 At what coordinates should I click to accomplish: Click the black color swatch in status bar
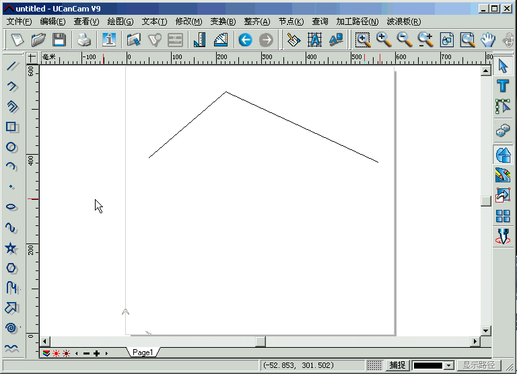428,365
